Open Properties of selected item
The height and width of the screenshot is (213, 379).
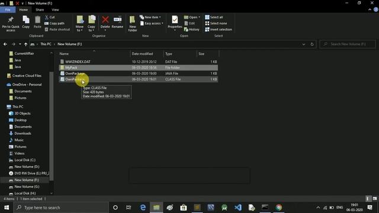pyautogui.click(x=175, y=23)
